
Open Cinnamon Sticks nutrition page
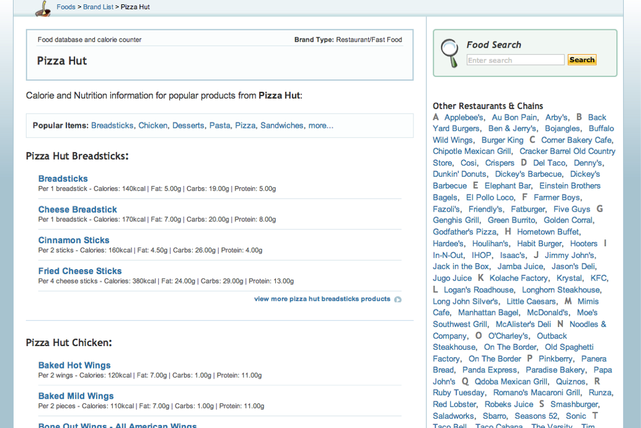coord(74,240)
